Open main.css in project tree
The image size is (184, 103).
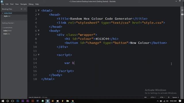pos(7,34)
